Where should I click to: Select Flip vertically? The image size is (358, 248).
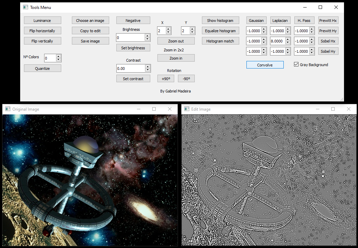(42, 41)
